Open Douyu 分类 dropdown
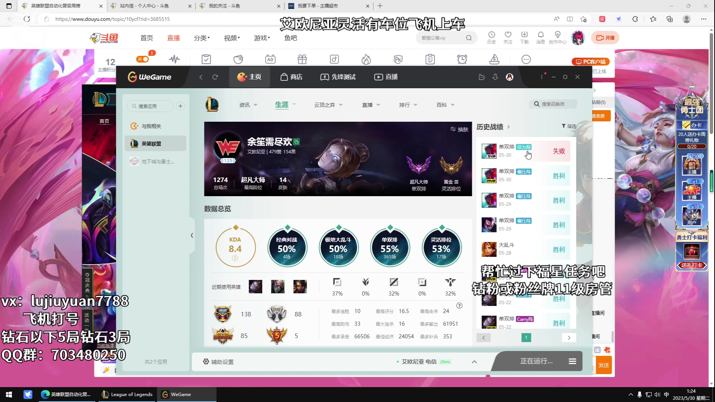The width and height of the screenshot is (715, 402). (201, 38)
